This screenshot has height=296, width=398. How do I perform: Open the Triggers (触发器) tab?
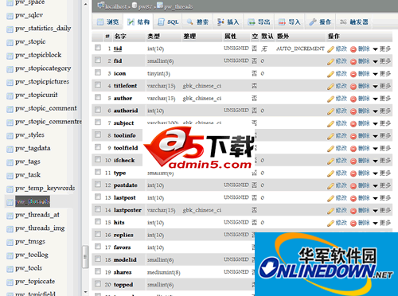[x=354, y=22]
